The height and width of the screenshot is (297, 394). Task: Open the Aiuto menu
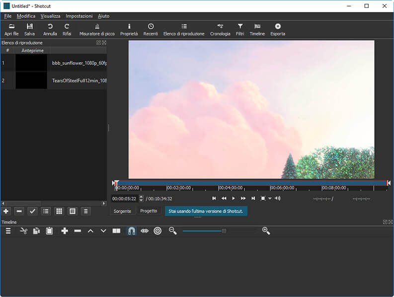click(103, 16)
